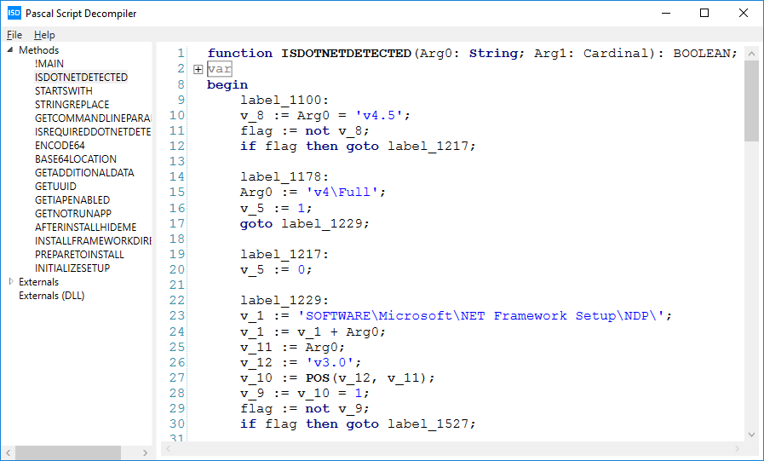Click the code editor horizontal scroll right arrow
The image size is (764, 461).
(x=738, y=448)
